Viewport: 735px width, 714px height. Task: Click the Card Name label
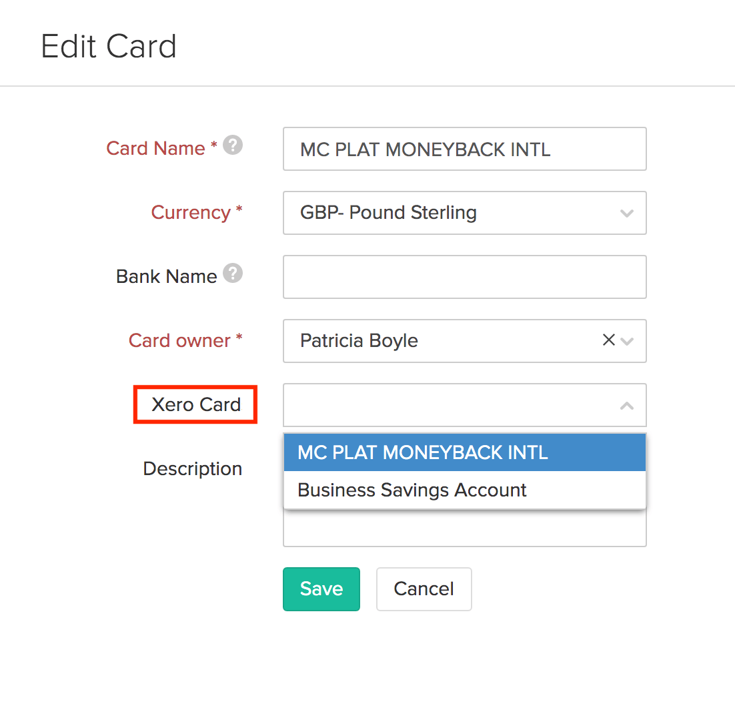click(155, 148)
